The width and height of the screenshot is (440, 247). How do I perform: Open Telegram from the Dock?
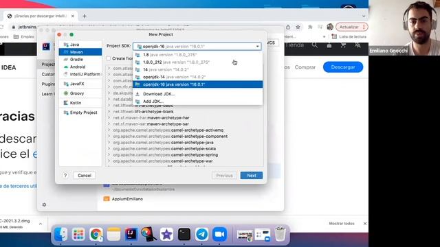click(201, 234)
